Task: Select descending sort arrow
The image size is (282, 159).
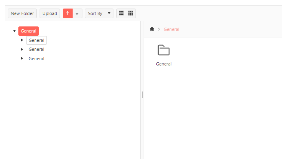Action: (x=77, y=13)
